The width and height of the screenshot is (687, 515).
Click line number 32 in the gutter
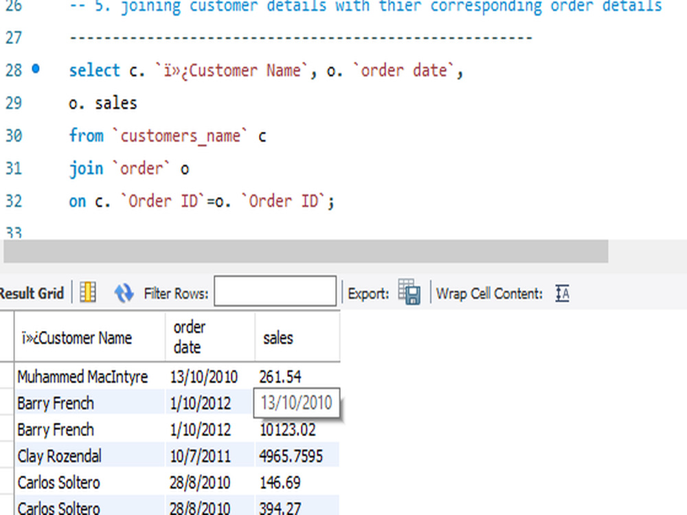point(14,201)
